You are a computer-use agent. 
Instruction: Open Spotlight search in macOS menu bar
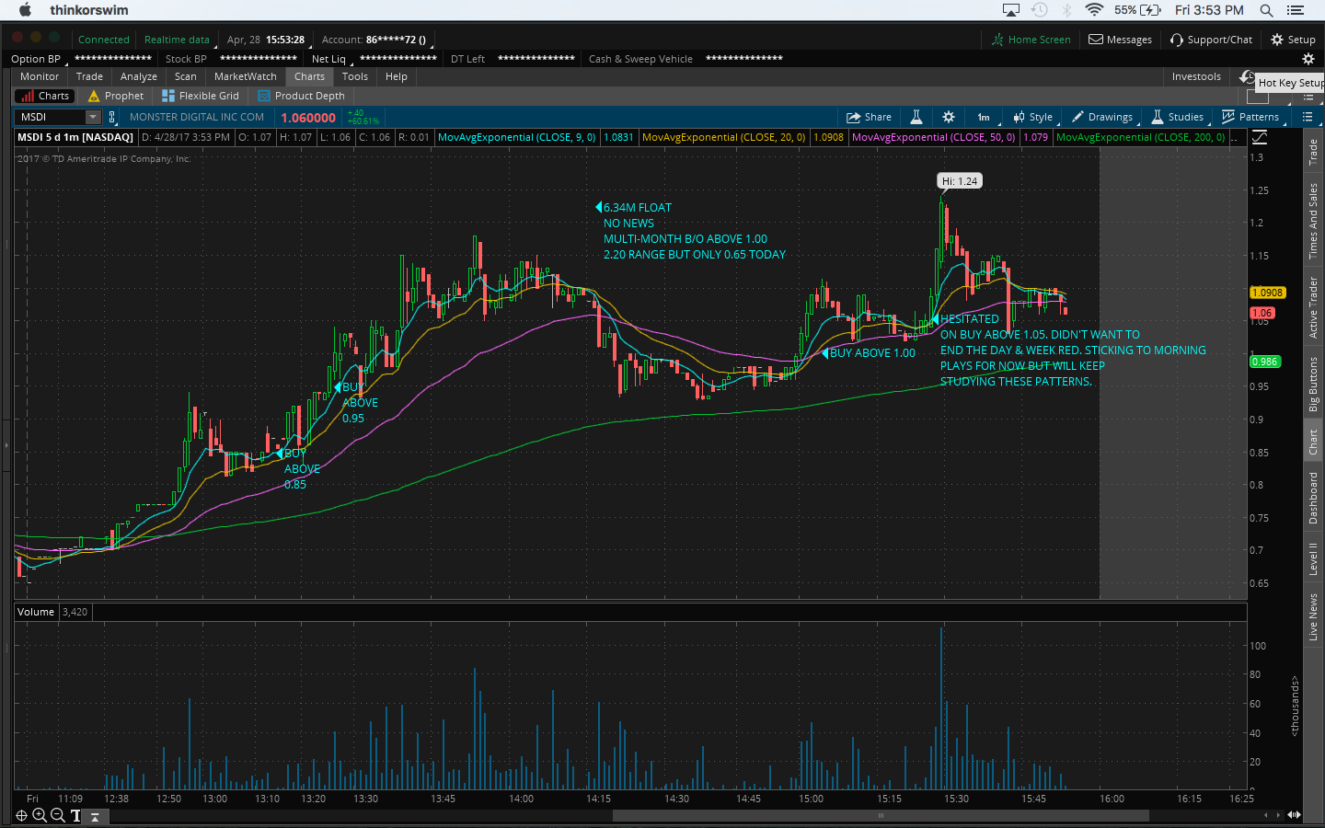click(x=1266, y=10)
